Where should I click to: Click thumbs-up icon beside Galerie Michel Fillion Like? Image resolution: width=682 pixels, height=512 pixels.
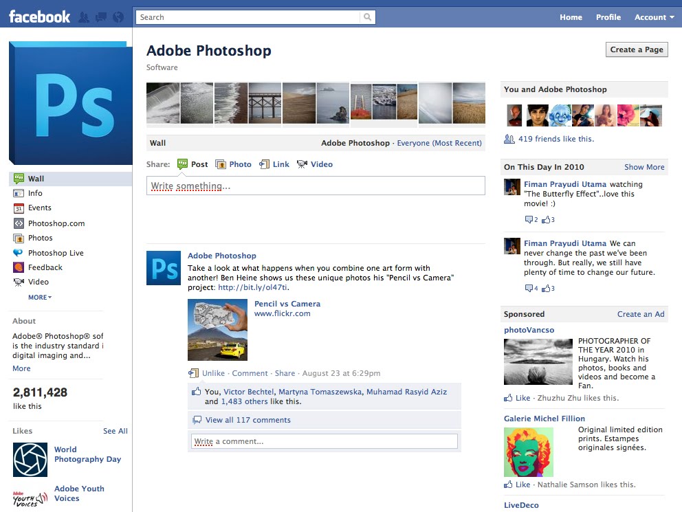click(x=508, y=485)
